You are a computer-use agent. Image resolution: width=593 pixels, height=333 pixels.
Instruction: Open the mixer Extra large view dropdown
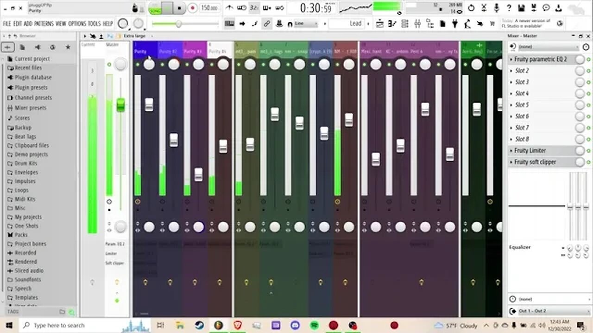[134, 36]
